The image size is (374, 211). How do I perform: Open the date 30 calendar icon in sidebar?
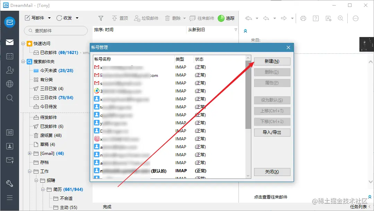tap(10, 132)
